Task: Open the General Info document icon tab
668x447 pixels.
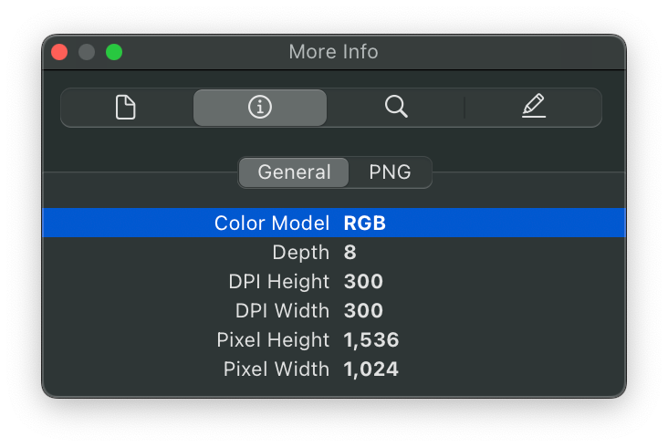Action: [126, 108]
